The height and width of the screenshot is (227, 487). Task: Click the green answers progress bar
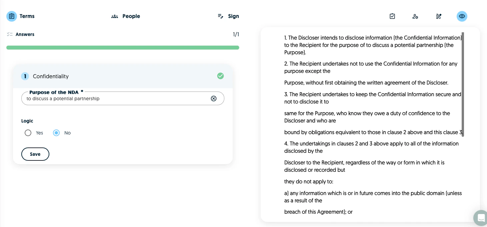pyautogui.click(x=123, y=48)
